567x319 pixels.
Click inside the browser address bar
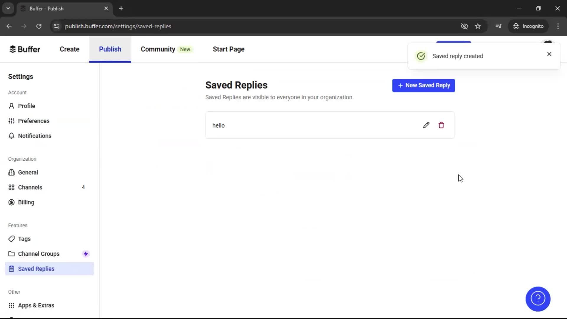pos(207,26)
